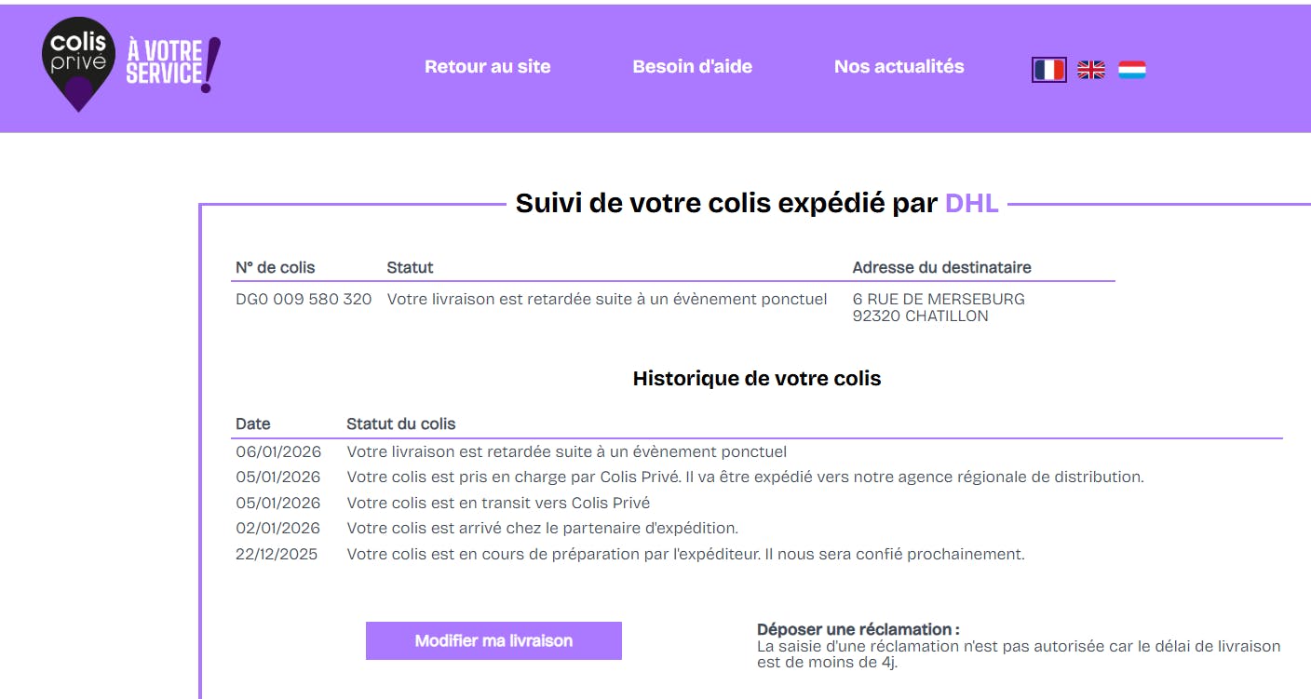The width and height of the screenshot is (1311, 699).
Task: Select the 02/01/2026 shipping partner arrival entry
Action: coord(542,529)
